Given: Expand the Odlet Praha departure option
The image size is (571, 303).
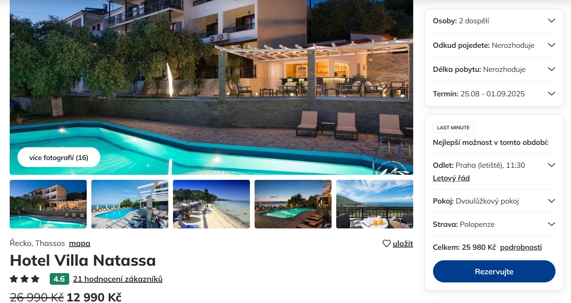Looking at the screenshot, I should coord(551,165).
